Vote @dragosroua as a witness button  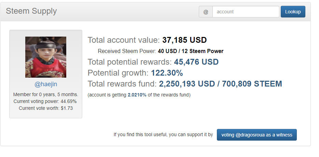click(256, 135)
